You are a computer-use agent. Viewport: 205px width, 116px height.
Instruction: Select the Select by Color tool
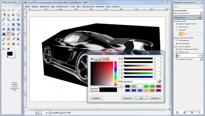pyautogui.click(x=4, y=15)
